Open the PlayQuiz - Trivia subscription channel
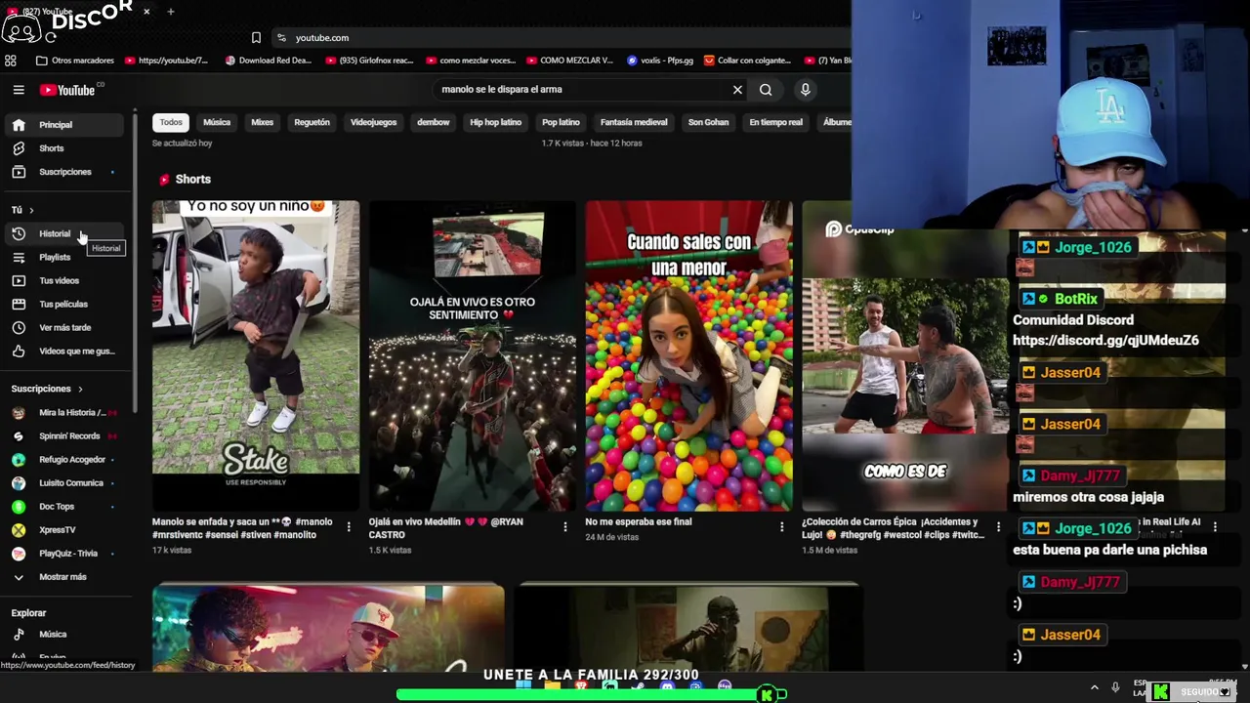Viewport: 1250px width, 703px height. click(x=64, y=554)
